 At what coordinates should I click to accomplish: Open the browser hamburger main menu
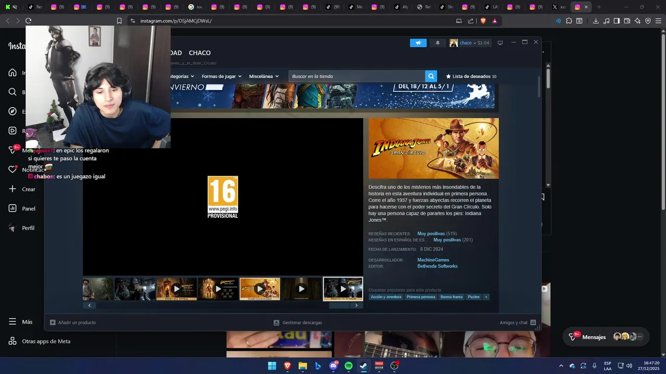click(658, 21)
